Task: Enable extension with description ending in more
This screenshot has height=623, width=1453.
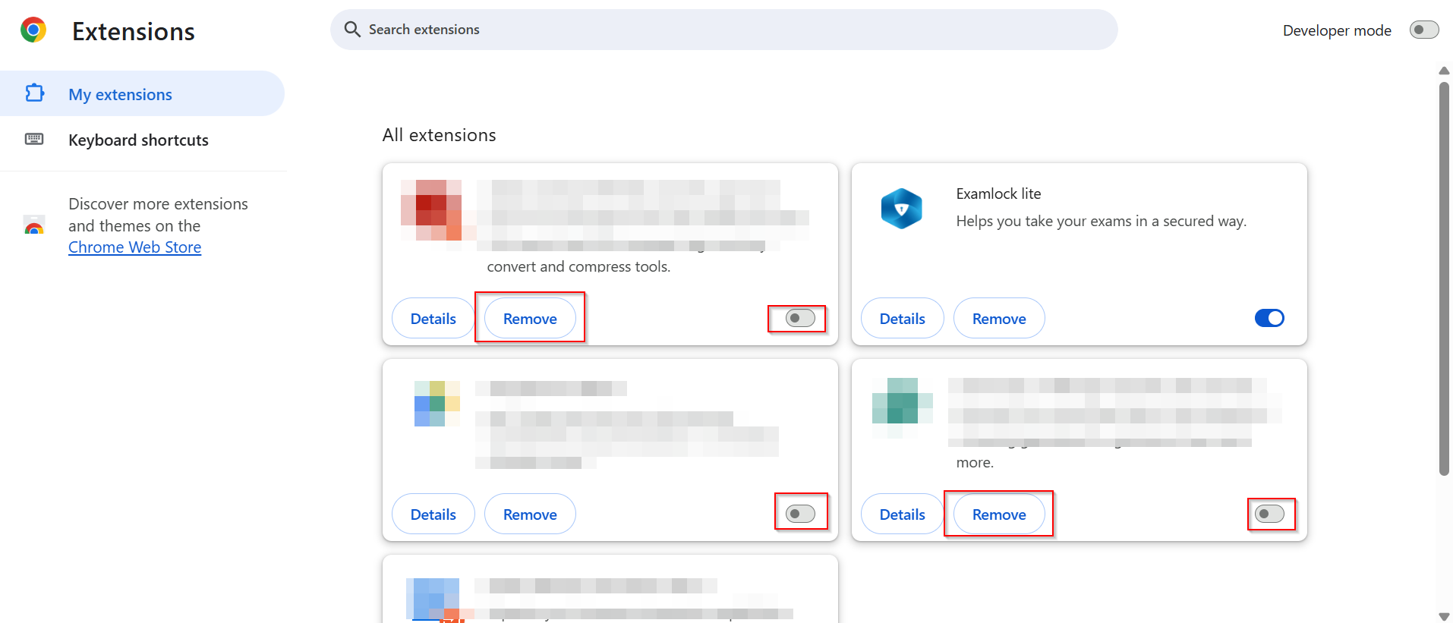Action: coord(1269,514)
